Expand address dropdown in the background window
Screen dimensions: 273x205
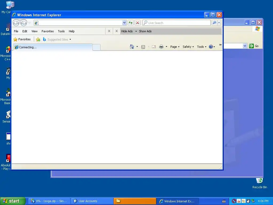point(245,46)
